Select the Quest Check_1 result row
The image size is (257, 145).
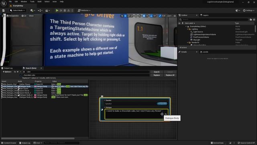tap(45, 93)
